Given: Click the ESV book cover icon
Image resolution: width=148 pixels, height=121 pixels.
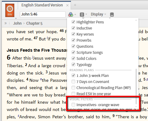Looking at the screenshot, I should 10,10.
